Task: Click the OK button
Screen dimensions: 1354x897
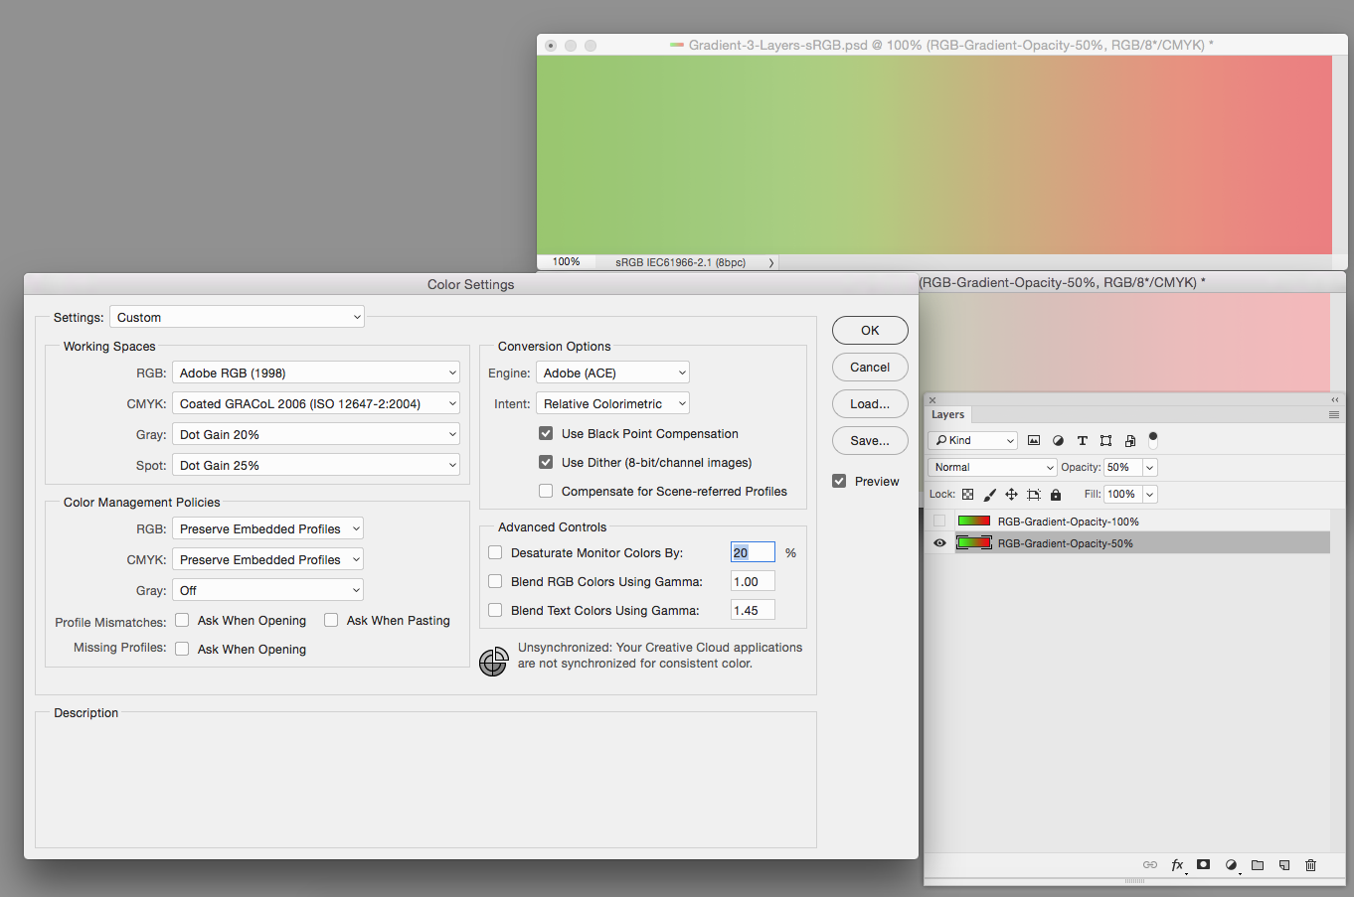Action: pos(870,331)
